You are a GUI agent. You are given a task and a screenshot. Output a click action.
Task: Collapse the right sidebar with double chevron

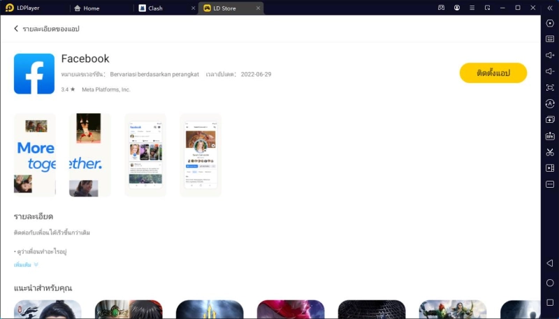[x=550, y=8]
